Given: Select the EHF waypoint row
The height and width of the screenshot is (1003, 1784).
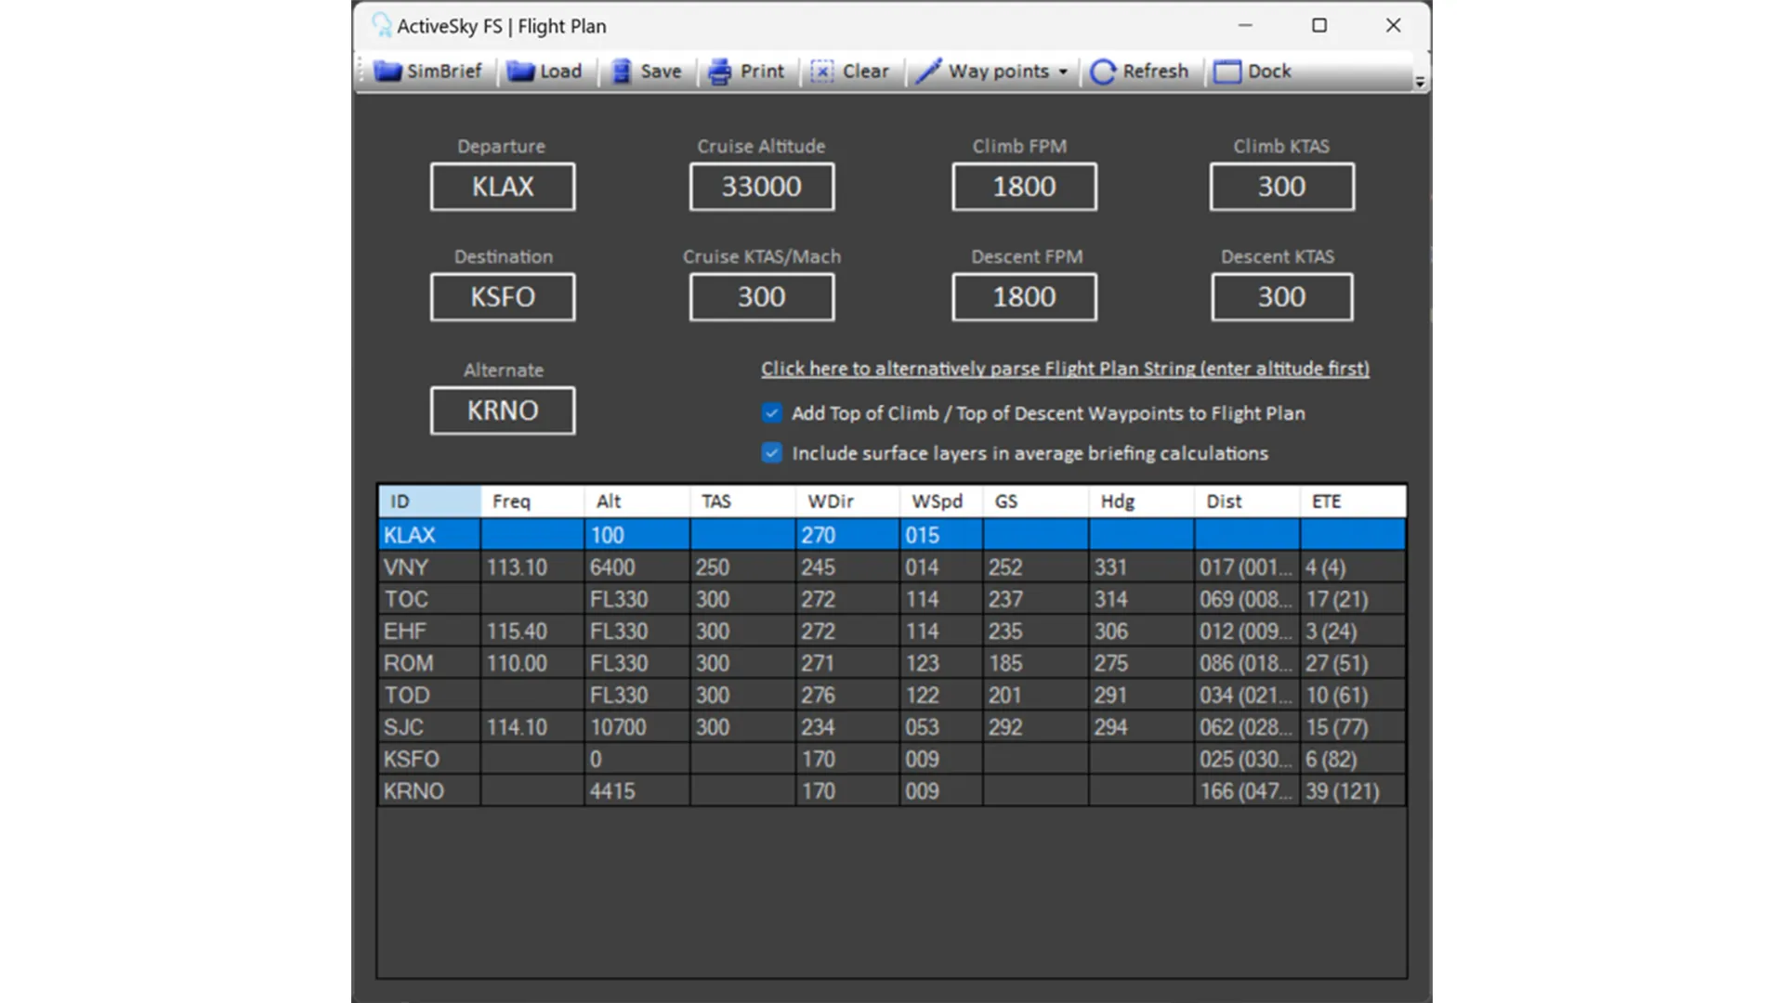Looking at the screenshot, I should 892,632.
